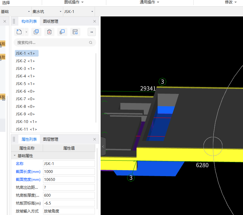Click the 截面宽度(mm) property label
This screenshot has height=215, width=243.
point(28,180)
